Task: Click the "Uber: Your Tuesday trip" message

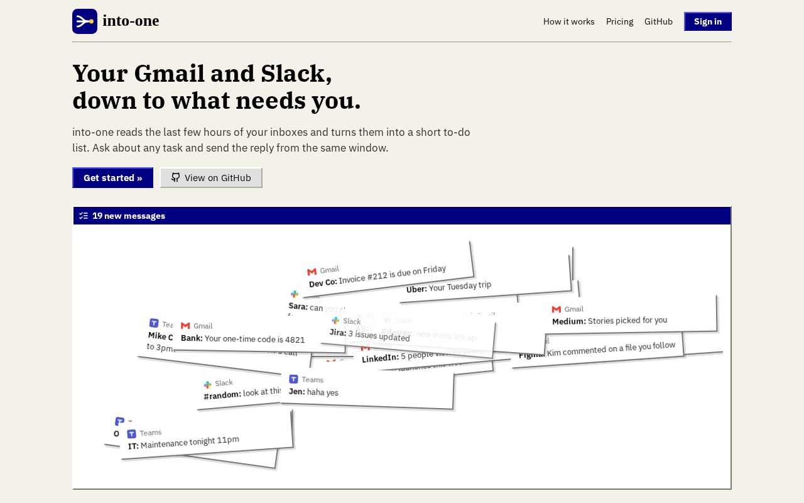Action: pos(448,287)
